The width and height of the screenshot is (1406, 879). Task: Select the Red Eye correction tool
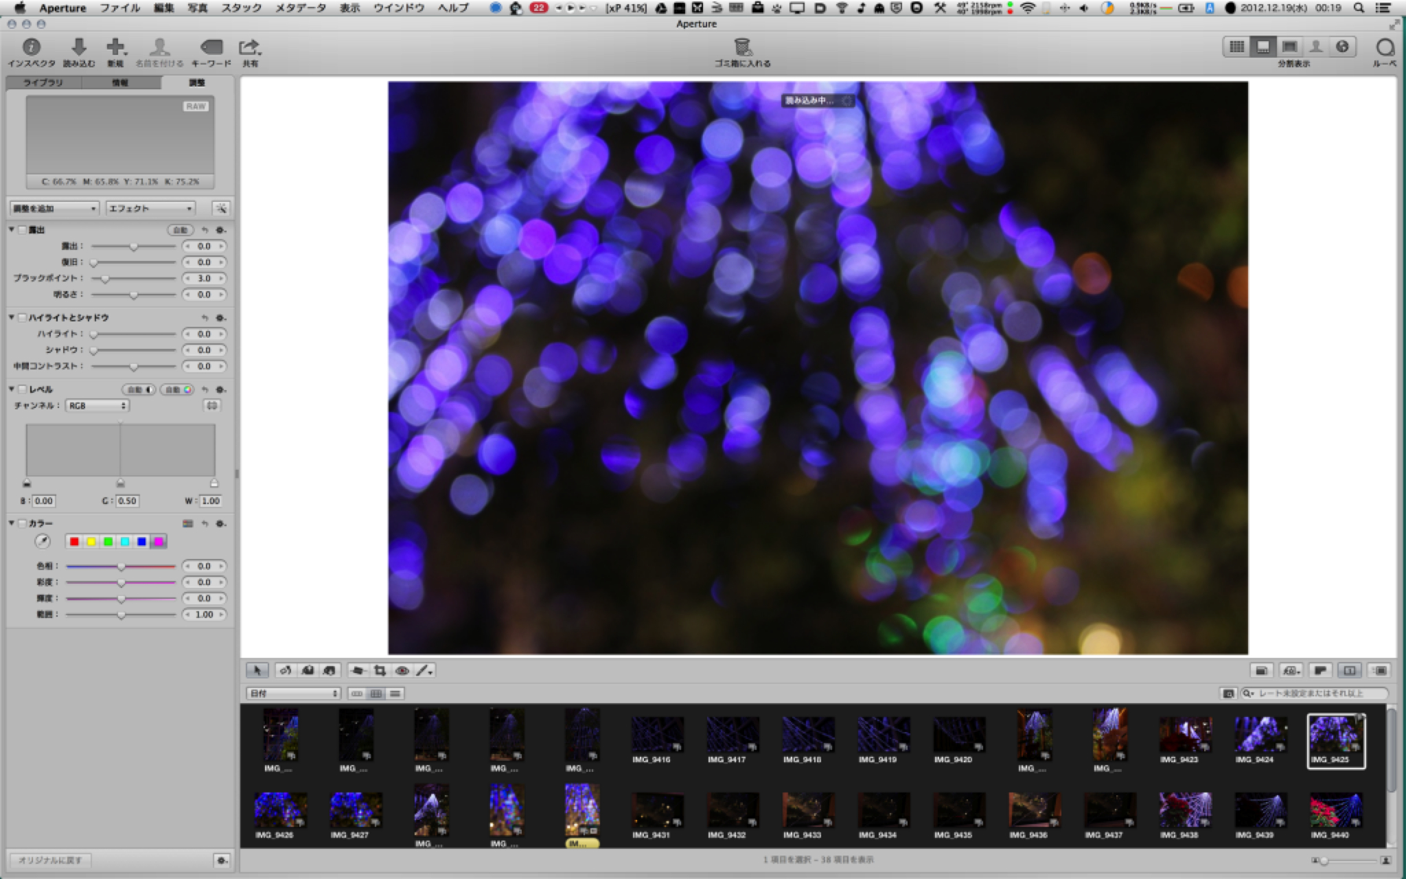point(402,670)
